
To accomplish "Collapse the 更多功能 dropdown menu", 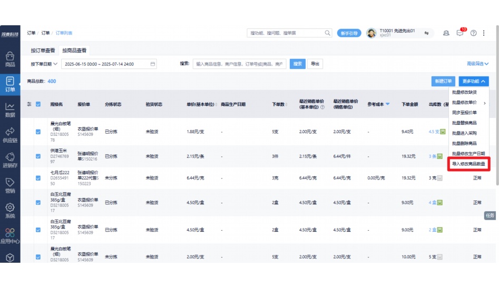I will click(475, 81).
